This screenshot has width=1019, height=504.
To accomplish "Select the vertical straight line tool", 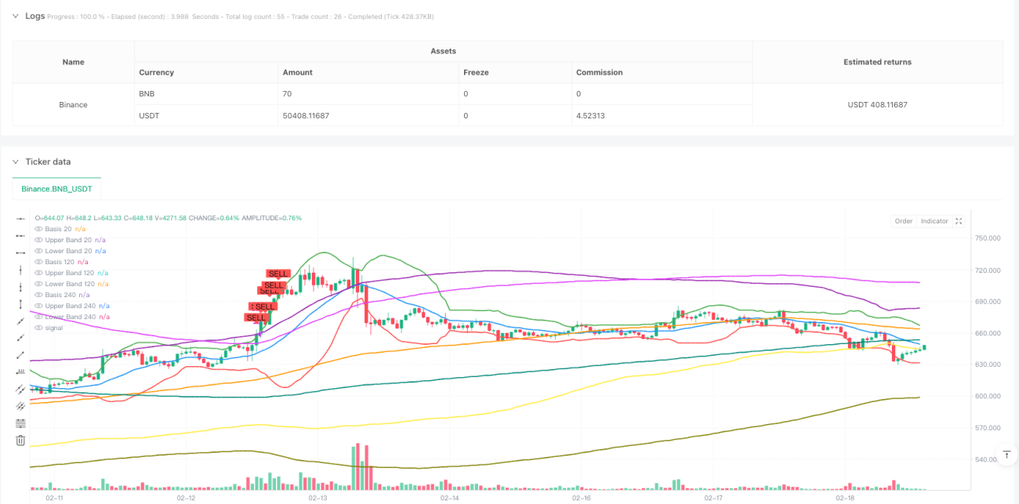I will tap(21, 269).
